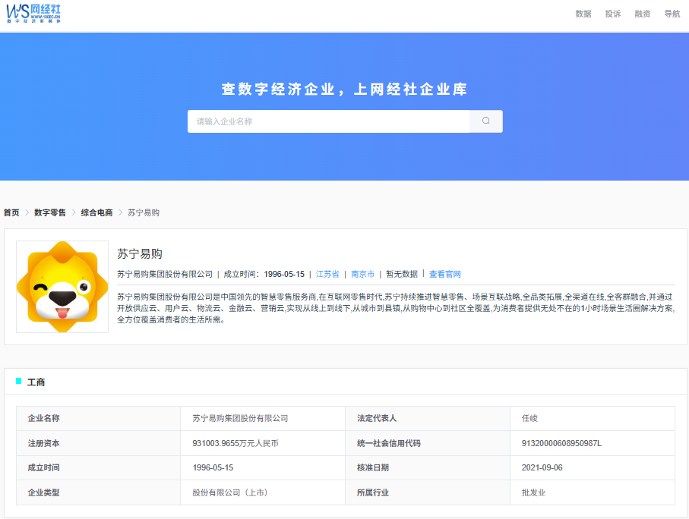Open the 南京市 city link
689x519 pixels.
(362, 274)
